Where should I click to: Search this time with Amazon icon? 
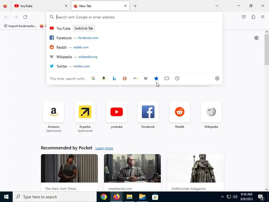(104, 78)
